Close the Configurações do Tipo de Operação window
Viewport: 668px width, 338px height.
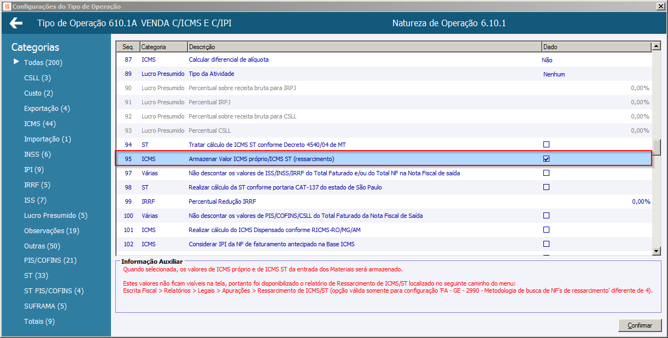click(x=661, y=6)
